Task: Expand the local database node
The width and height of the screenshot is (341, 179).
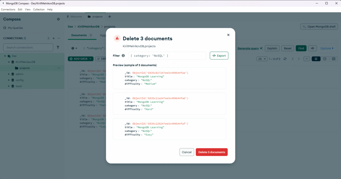Action: [9, 86]
